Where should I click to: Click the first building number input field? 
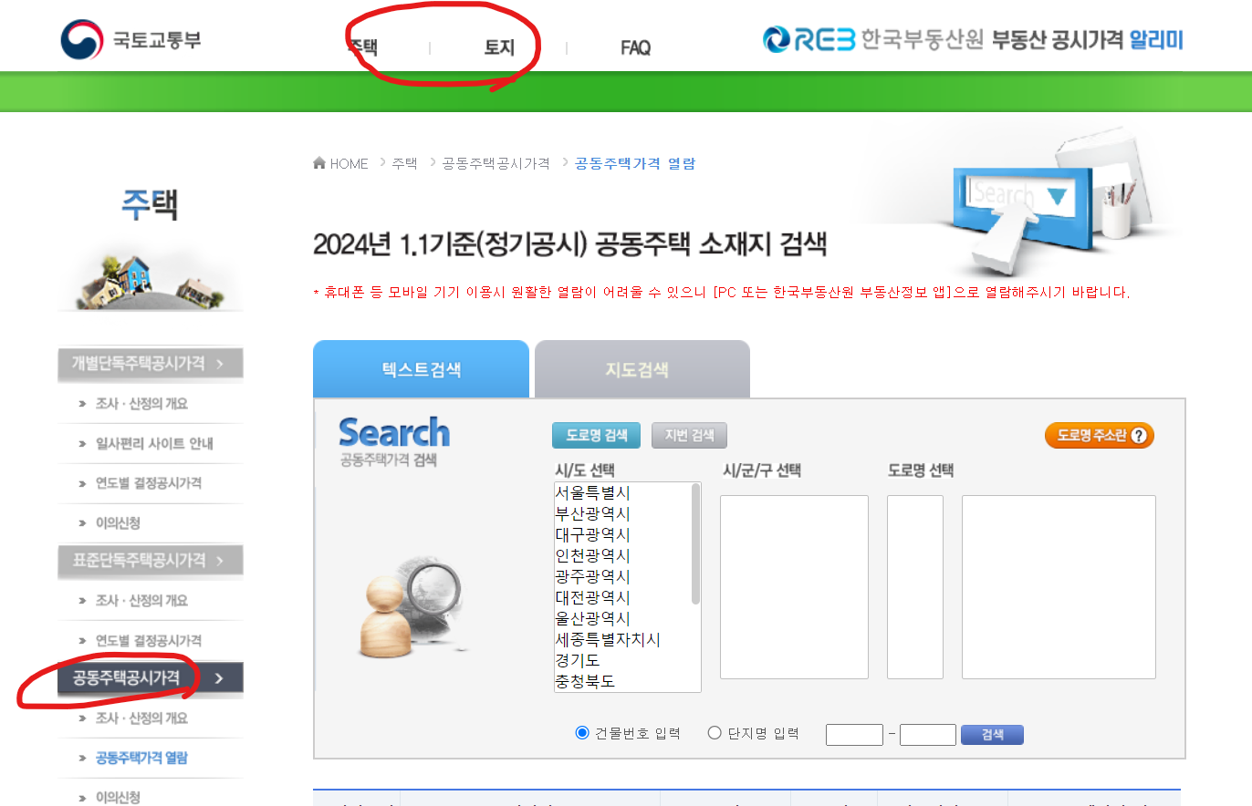[x=854, y=734]
